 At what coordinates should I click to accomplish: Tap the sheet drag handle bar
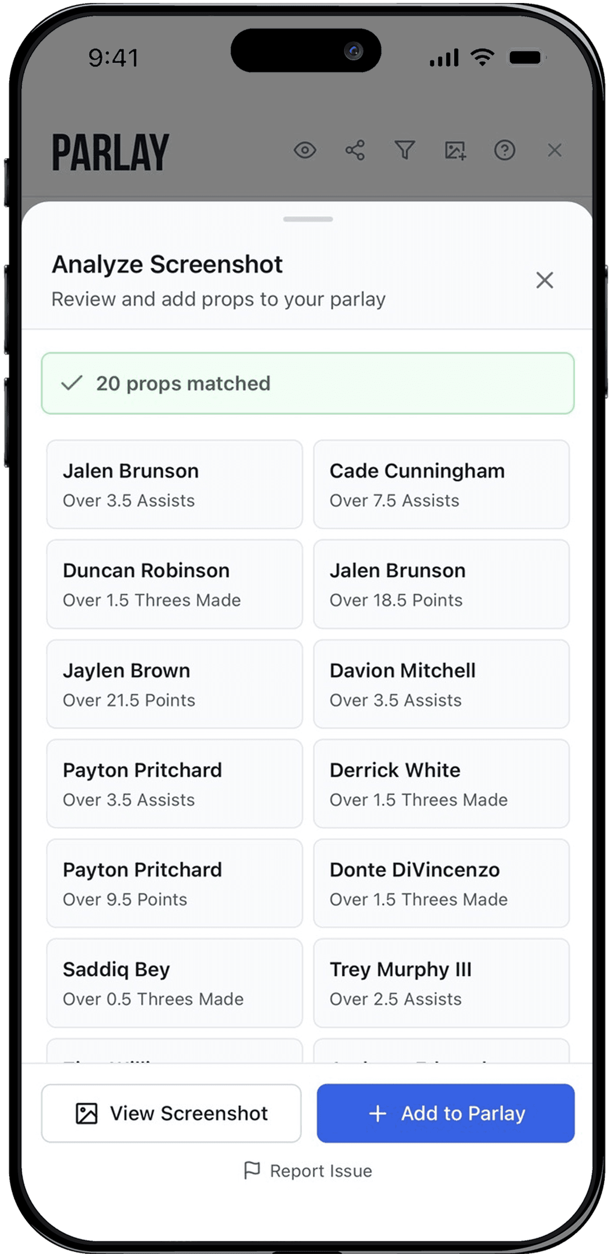coord(308,219)
